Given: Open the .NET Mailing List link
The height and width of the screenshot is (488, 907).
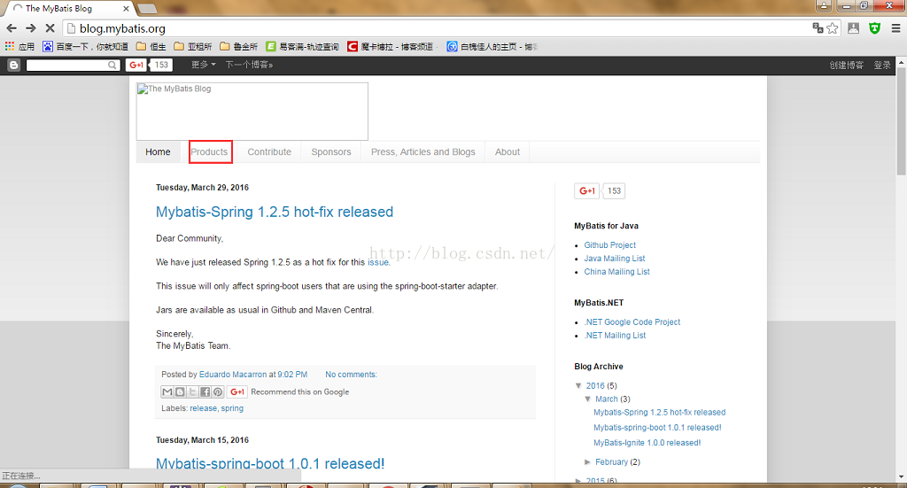Looking at the screenshot, I should coord(615,336).
